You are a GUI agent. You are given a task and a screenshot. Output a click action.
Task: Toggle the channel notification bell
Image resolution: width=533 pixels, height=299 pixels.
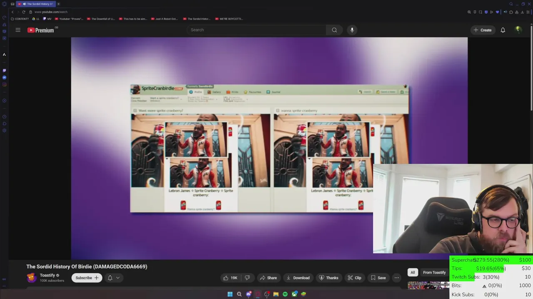click(x=110, y=278)
